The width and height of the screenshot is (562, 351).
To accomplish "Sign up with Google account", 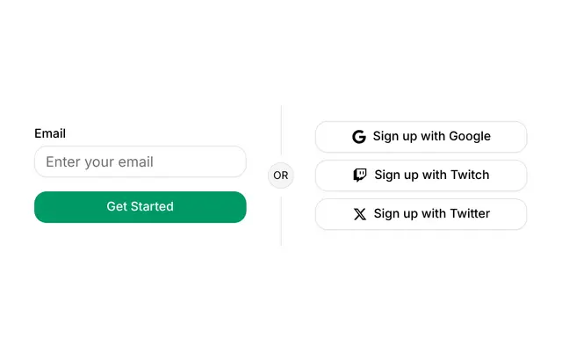I will click(421, 137).
